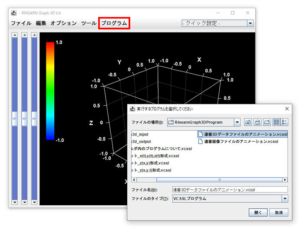
Task: Click the second vertical slider handle
Action: (24, 119)
